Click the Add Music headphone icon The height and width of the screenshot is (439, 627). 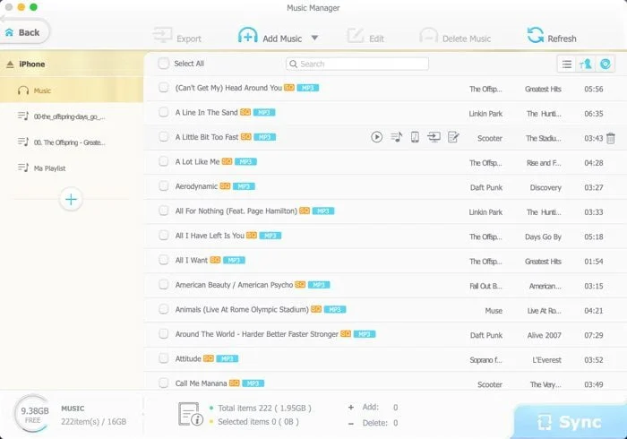coord(248,36)
